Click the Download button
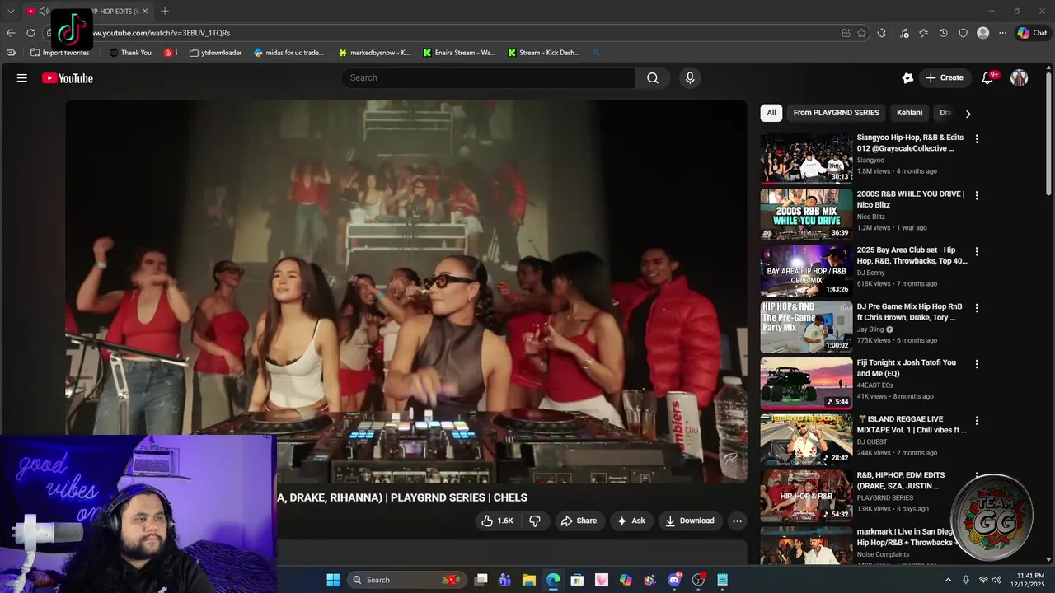This screenshot has width=1055, height=593. tap(690, 521)
